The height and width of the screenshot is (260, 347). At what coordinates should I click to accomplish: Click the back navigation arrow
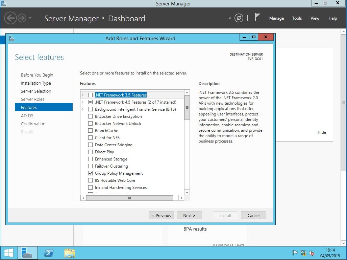pyautogui.click(x=10, y=18)
